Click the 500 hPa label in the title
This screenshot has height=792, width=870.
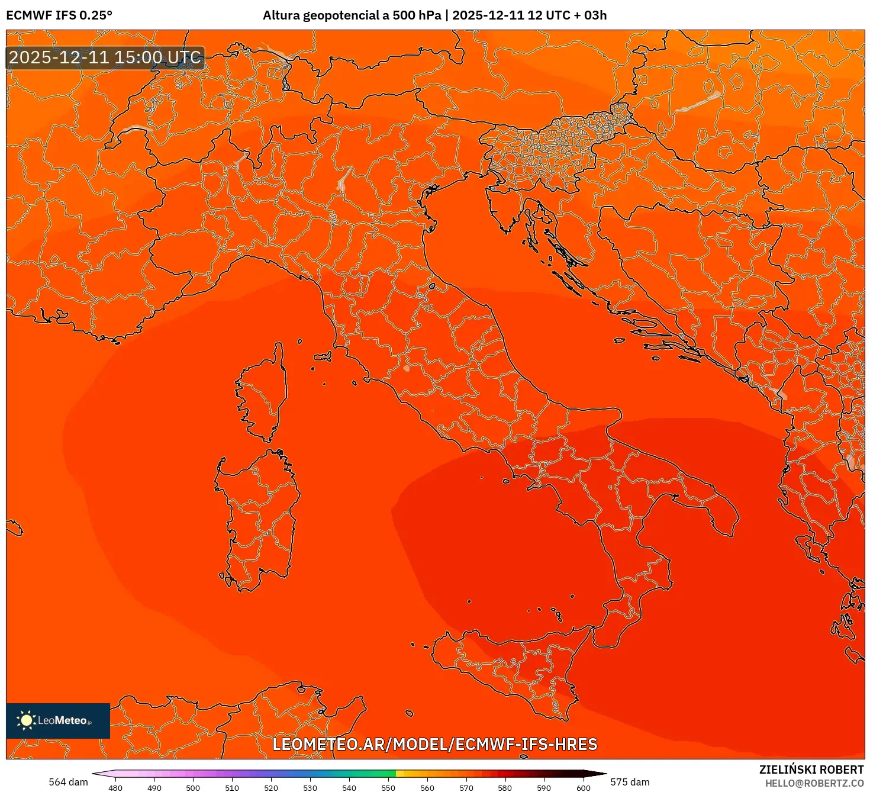coord(418,16)
